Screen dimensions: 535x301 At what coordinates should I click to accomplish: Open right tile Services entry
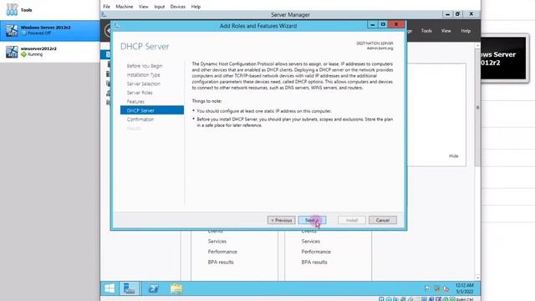point(310,242)
